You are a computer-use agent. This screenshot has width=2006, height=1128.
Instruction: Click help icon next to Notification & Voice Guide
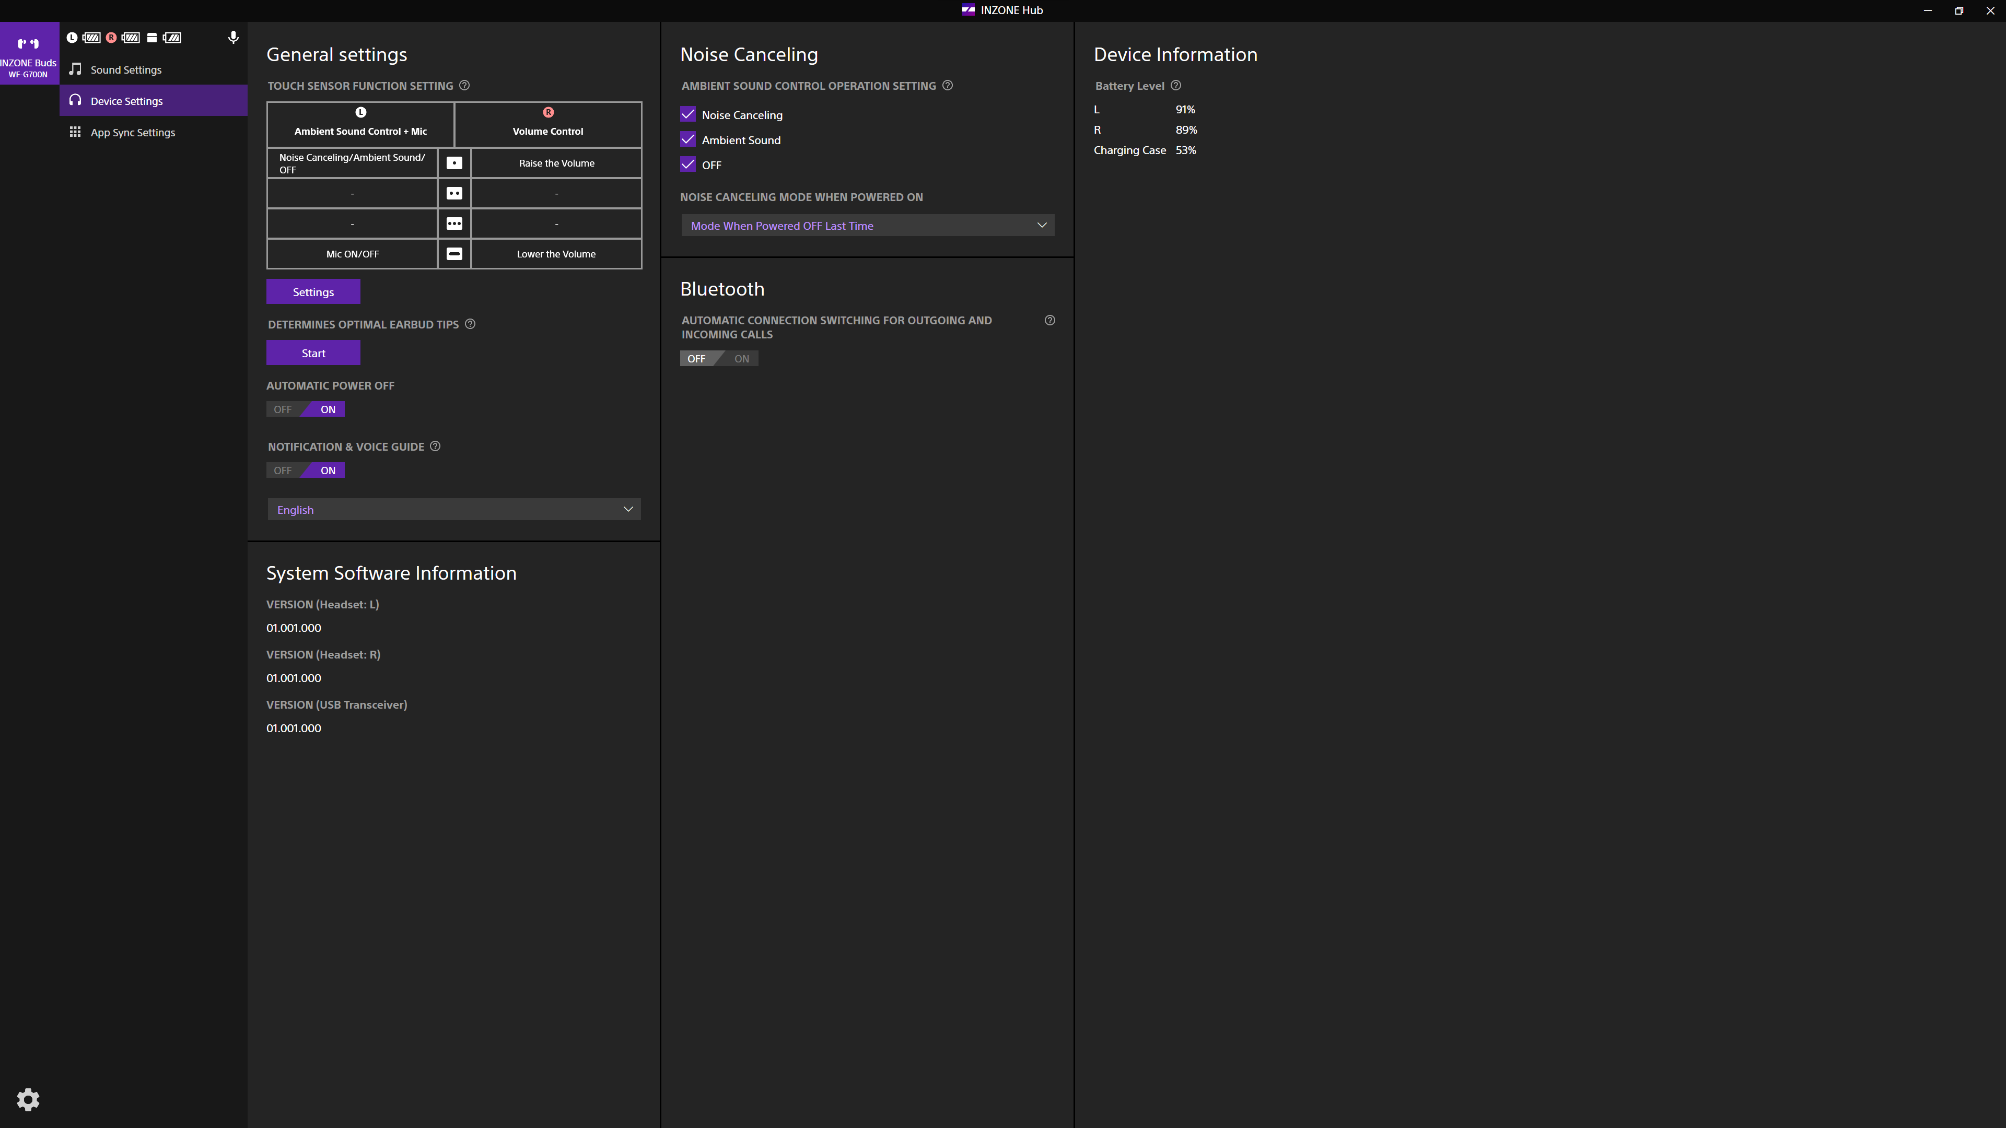click(435, 446)
